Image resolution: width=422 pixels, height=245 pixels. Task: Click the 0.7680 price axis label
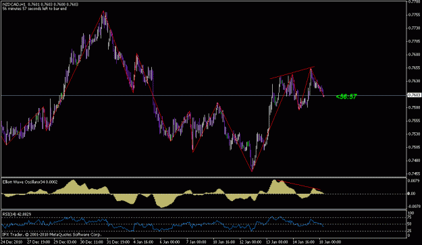pos(415,55)
